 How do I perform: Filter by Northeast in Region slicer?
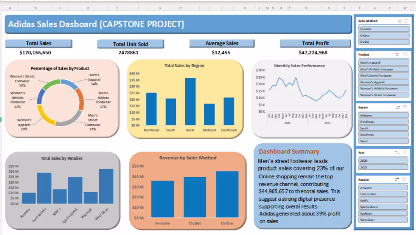pos(383,122)
